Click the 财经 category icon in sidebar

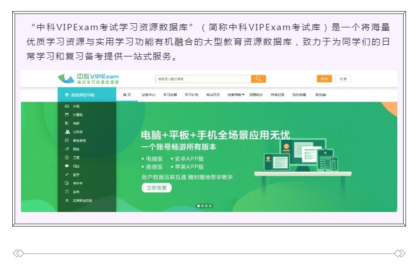[x=67, y=149]
